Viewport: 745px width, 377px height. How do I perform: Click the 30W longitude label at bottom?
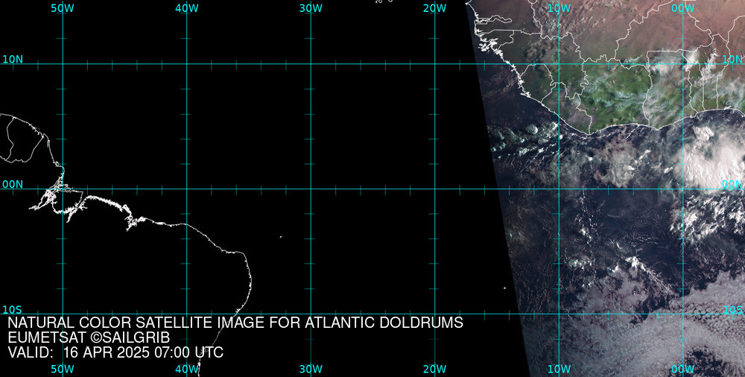[x=311, y=369]
